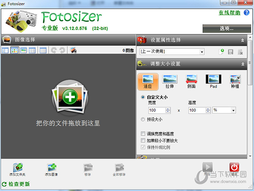The height and width of the screenshot is (191, 254).
Task: Collapse the 调整大小设置 panel
Action: tap(243, 64)
